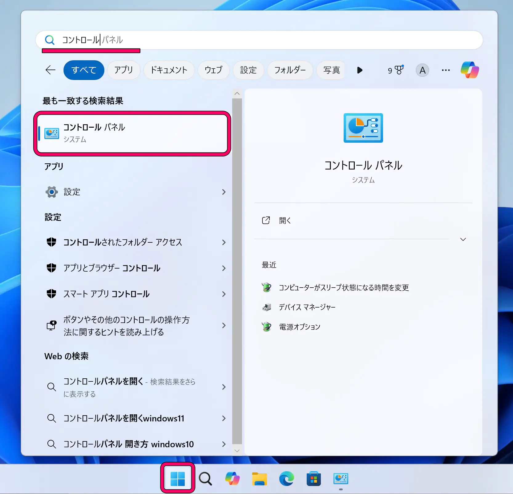Click the account avatar labeled A
513x494 pixels.
click(x=422, y=70)
